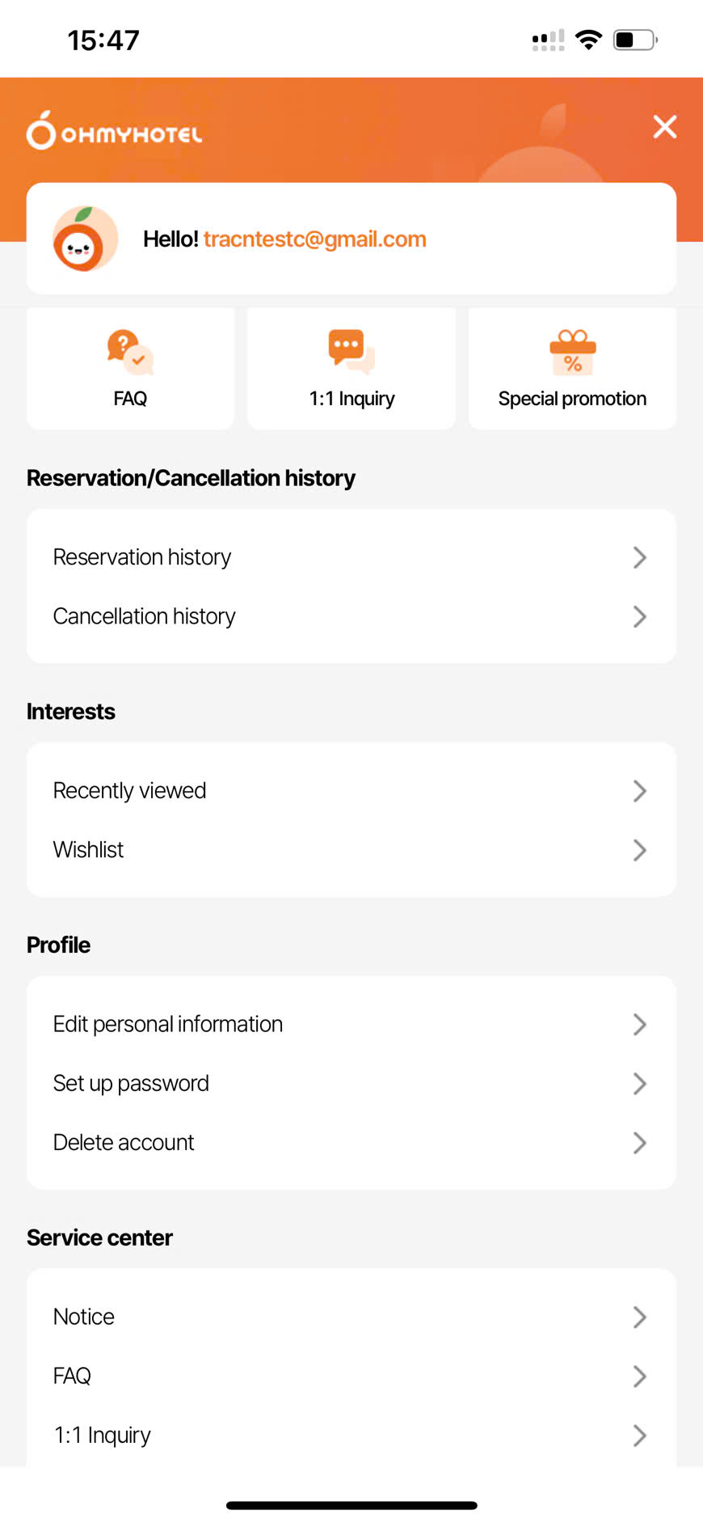Open the Notice entry in Service center
This screenshot has width=703, height=1523.
click(x=84, y=1317)
